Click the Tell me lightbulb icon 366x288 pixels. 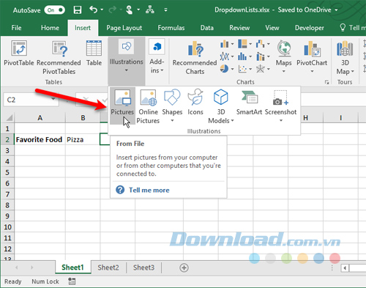[343, 28]
